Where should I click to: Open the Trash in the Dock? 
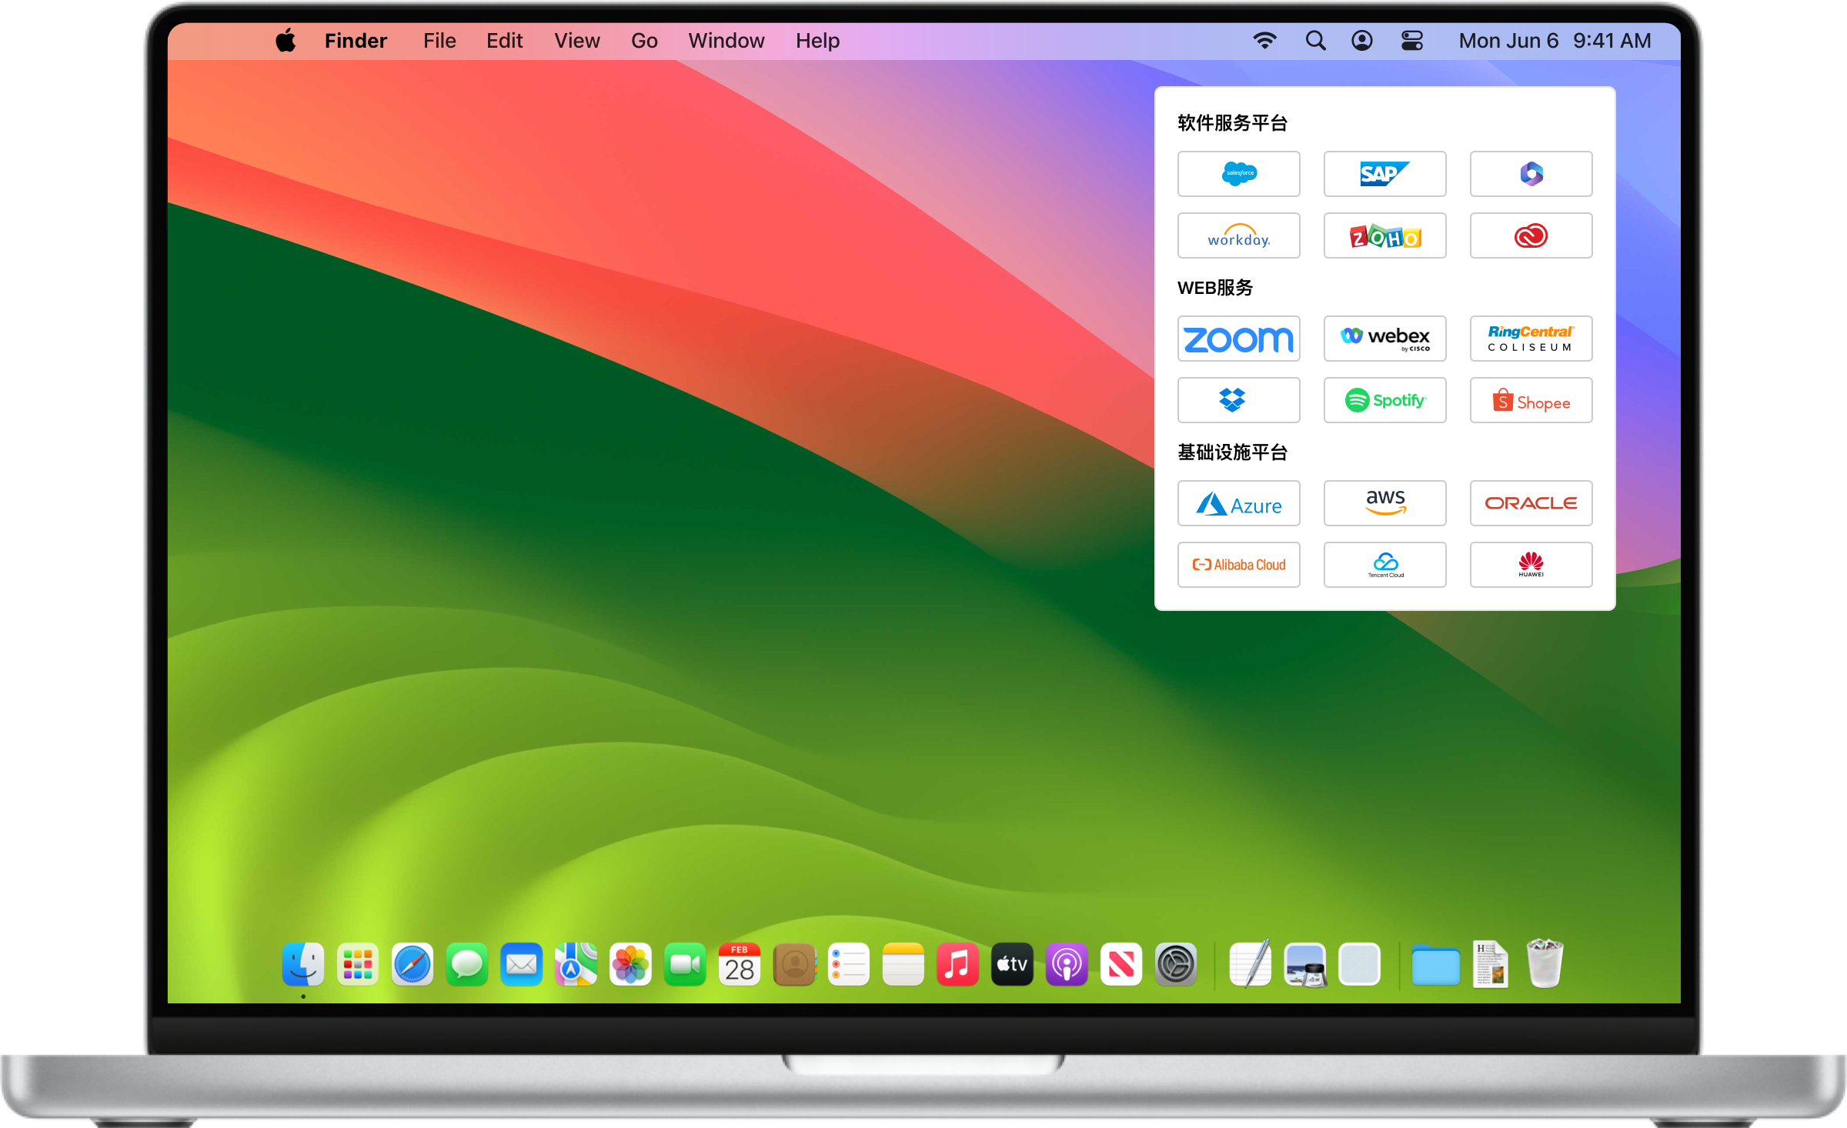pos(1545,963)
